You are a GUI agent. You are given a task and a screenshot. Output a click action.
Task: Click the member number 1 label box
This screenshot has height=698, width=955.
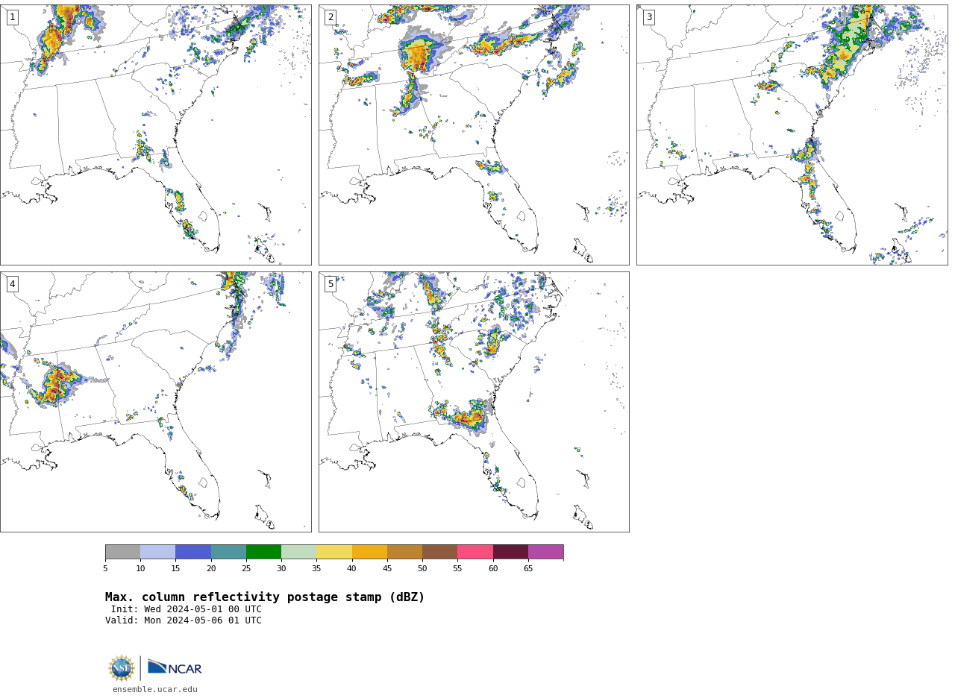coord(12,17)
